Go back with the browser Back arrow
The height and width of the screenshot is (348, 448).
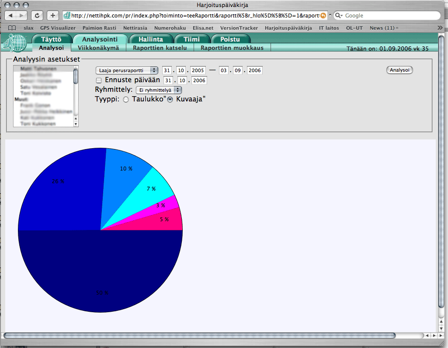pos(10,15)
